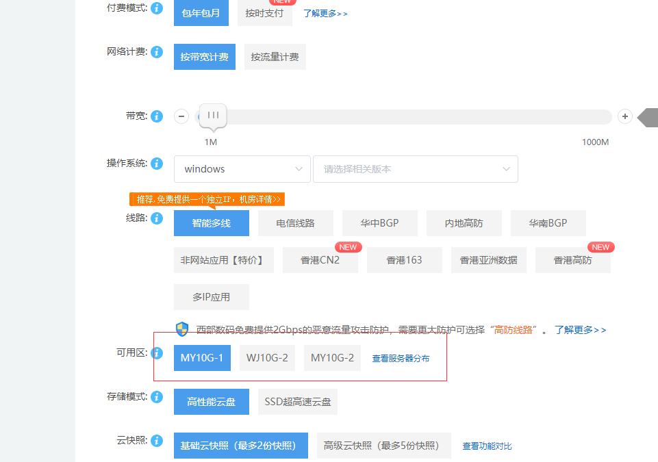Switch to 电信线路 line

(295, 223)
